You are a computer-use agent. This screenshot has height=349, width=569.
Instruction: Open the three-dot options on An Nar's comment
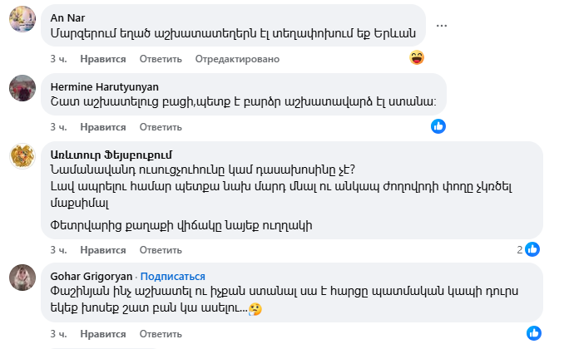point(441,26)
